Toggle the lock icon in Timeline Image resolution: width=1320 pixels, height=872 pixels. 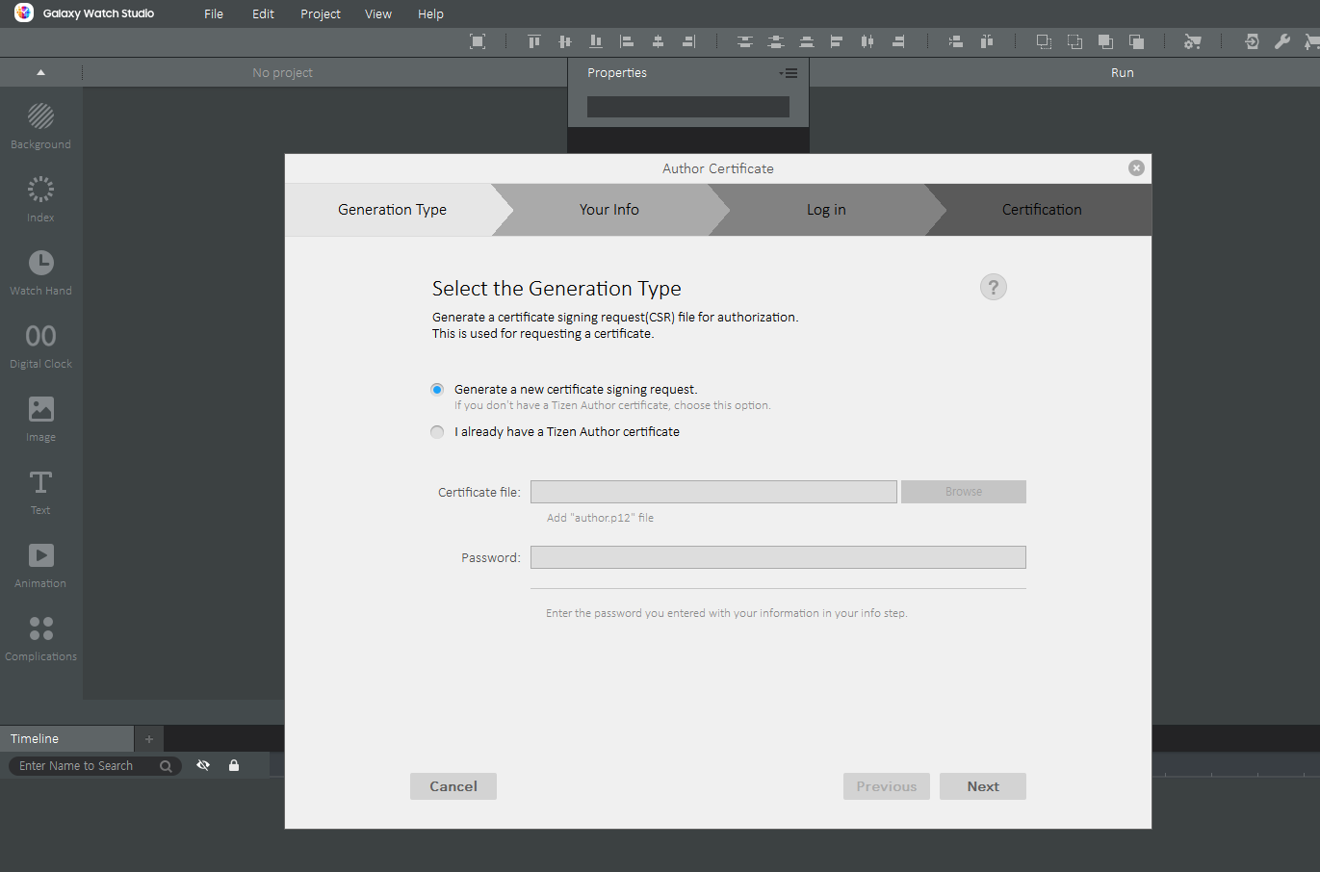click(234, 765)
